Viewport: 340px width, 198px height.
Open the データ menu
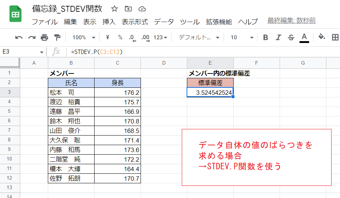pos(164,22)
